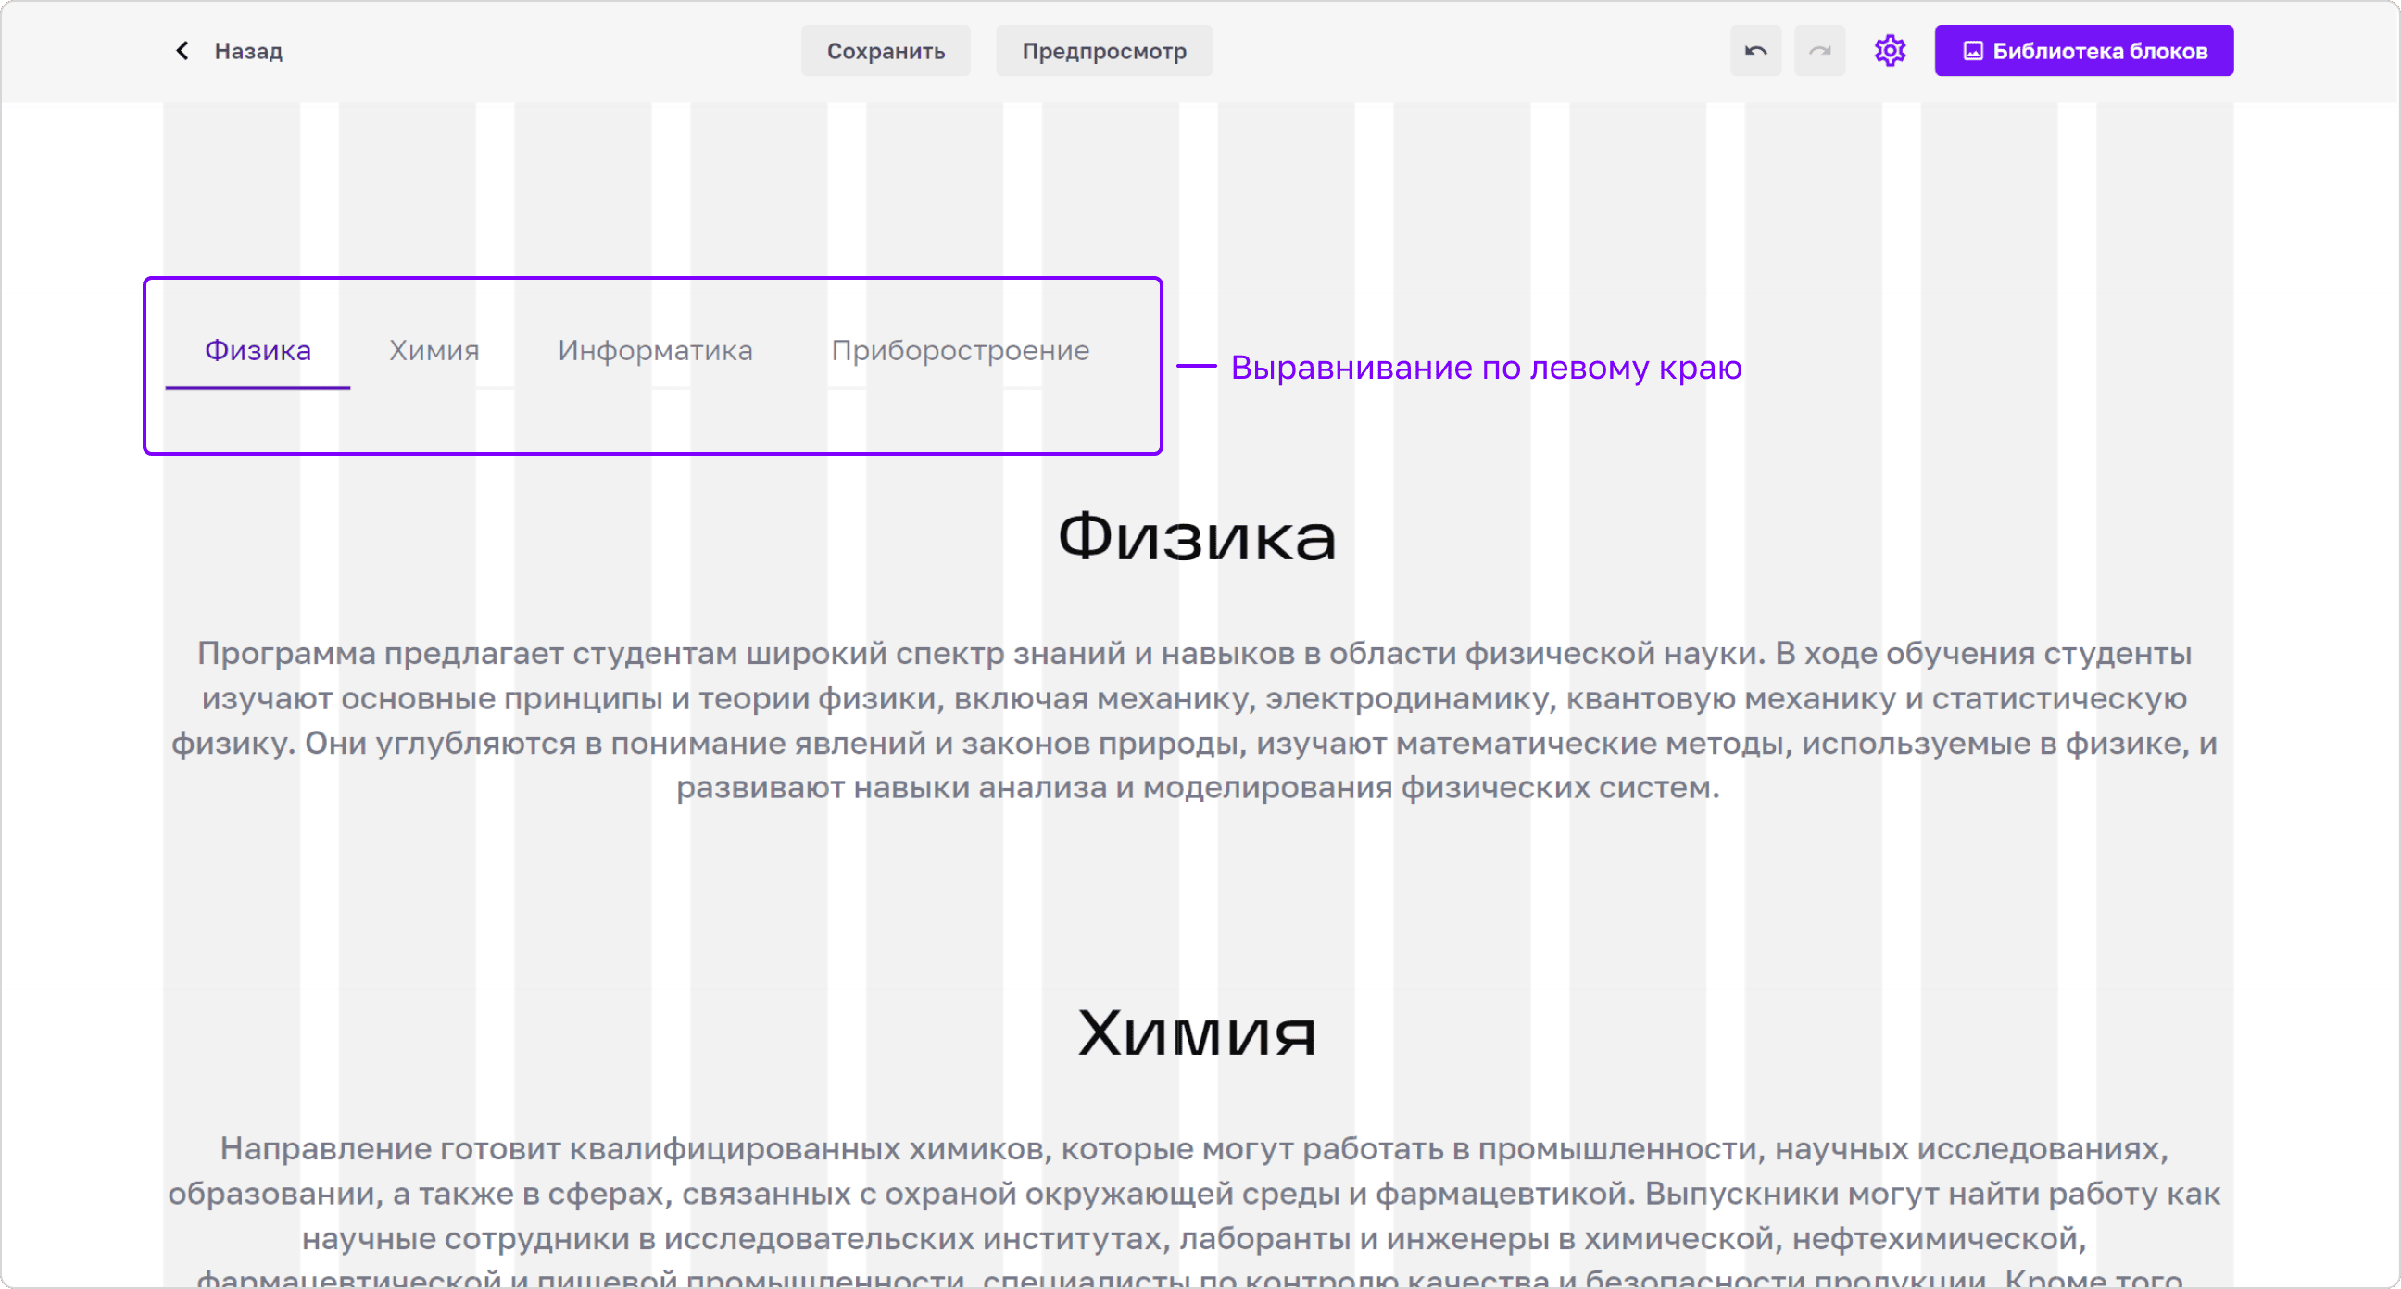Viewport: 2401px width, 1289px height.
Task: Open the Предпросмотр view
Action: pos(1103,50)
